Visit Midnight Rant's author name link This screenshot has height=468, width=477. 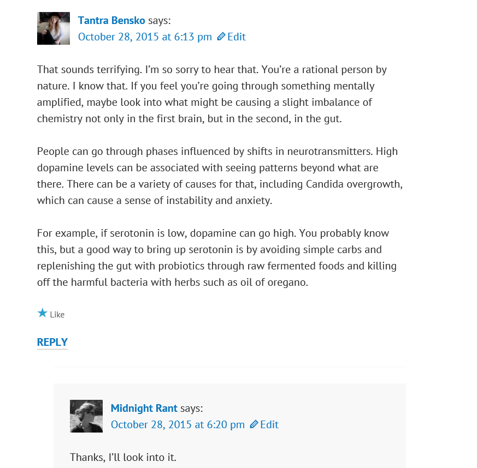pos(144,408)
